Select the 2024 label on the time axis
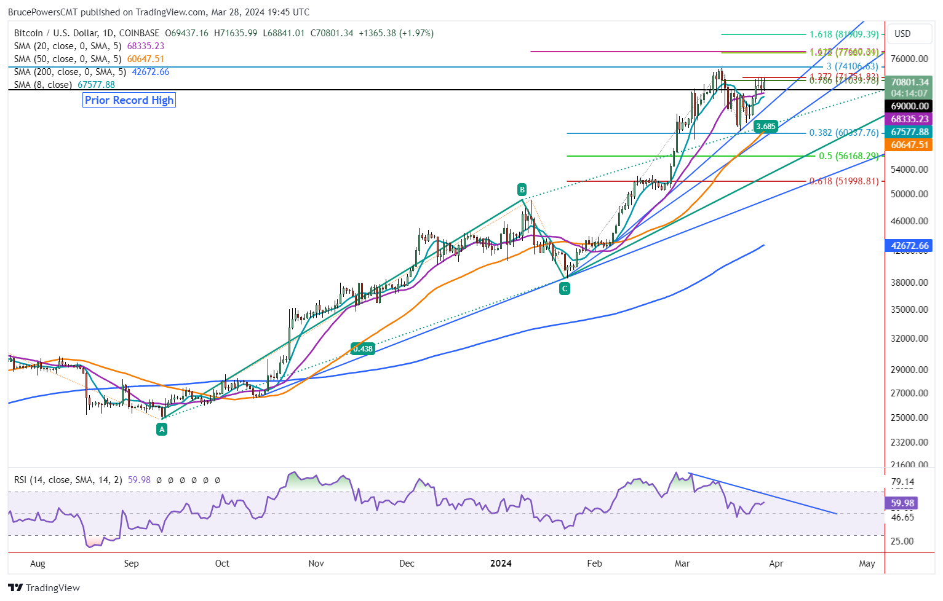Image resolution: width=943 pixels, height=601 pixels. point(501,563)
